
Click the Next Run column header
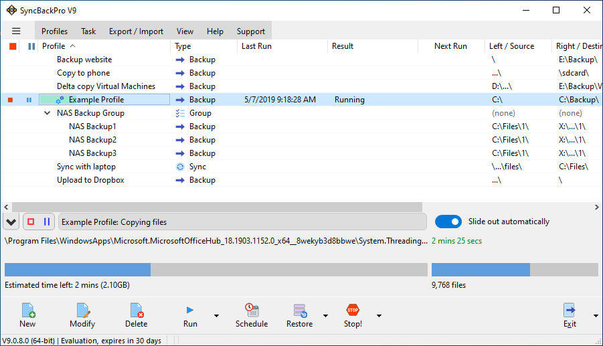coord(452,46)
